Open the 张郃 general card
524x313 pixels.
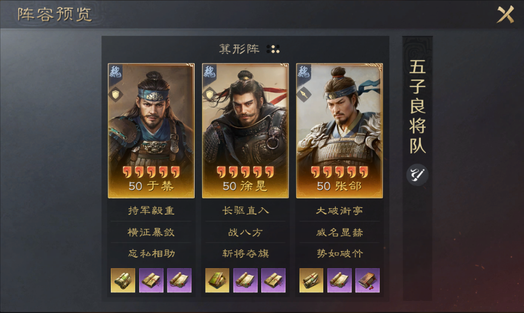(x=339, y=131)
